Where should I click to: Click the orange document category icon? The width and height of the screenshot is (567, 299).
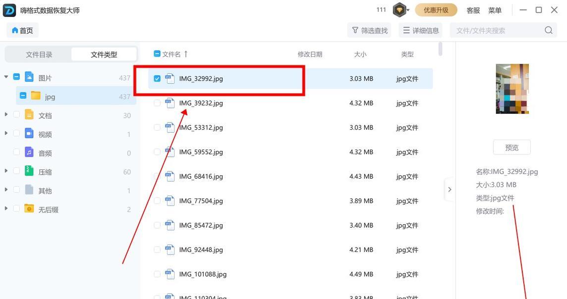click(29, 114)
